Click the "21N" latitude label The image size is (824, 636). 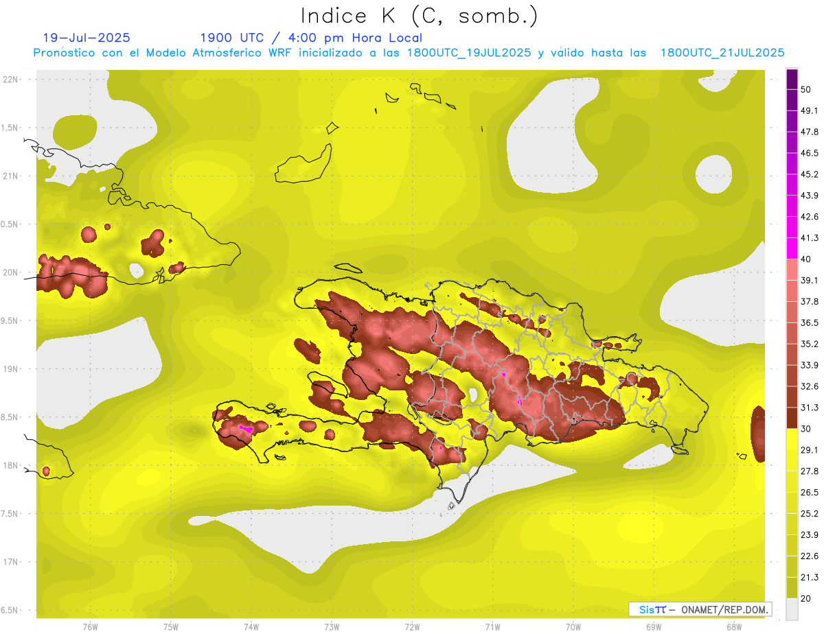pos(10,176)
